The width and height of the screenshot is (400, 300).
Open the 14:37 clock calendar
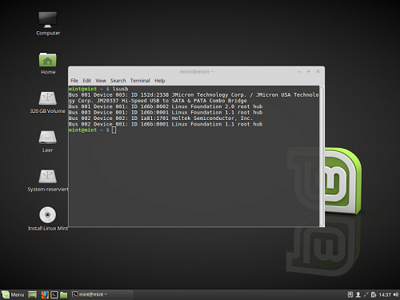pyautogui.click(x=385, y=294)
